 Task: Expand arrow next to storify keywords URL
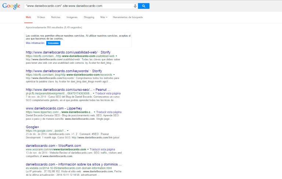(114, 75)
